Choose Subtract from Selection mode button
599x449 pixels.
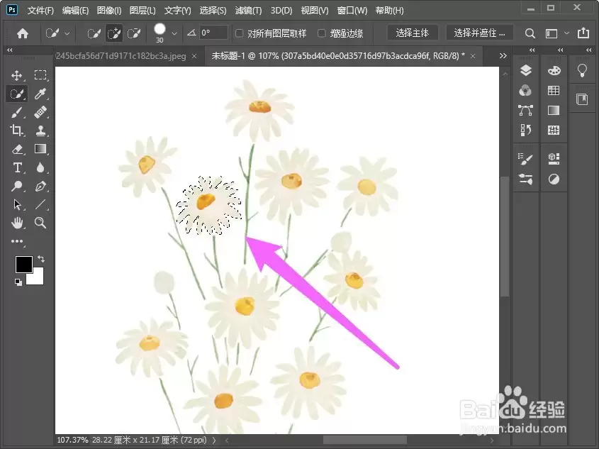[x=134, y=33]
